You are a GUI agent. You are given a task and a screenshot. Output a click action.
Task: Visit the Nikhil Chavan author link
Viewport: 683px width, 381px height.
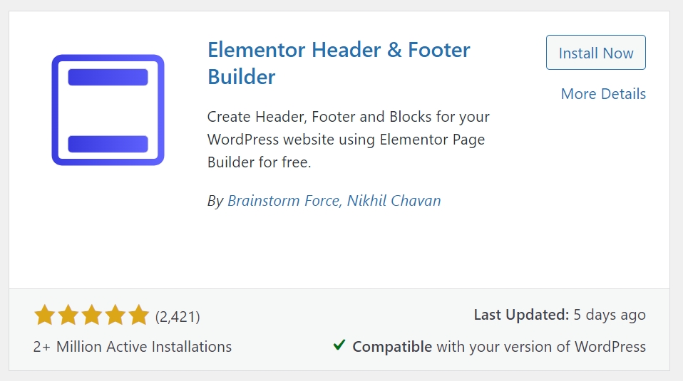[394, 201]
